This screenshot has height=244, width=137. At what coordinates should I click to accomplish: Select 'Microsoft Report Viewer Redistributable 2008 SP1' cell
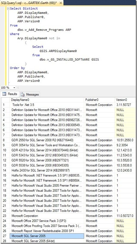click(x=47, y=231)
